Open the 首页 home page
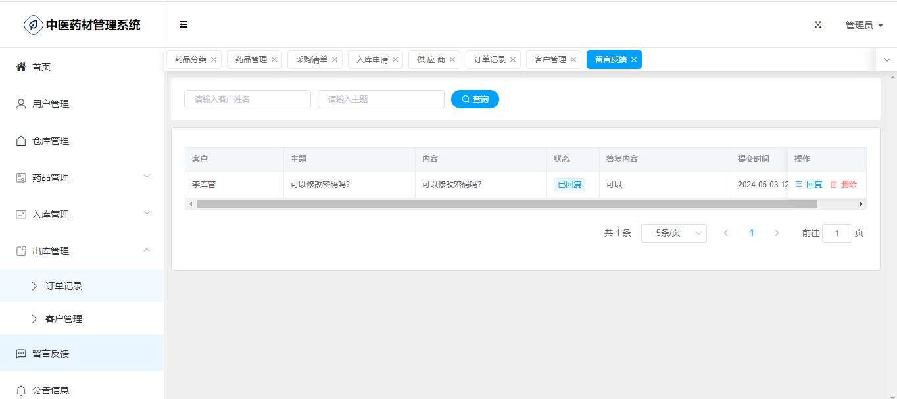Screen dimensions: 897x399 pos(41,67)
